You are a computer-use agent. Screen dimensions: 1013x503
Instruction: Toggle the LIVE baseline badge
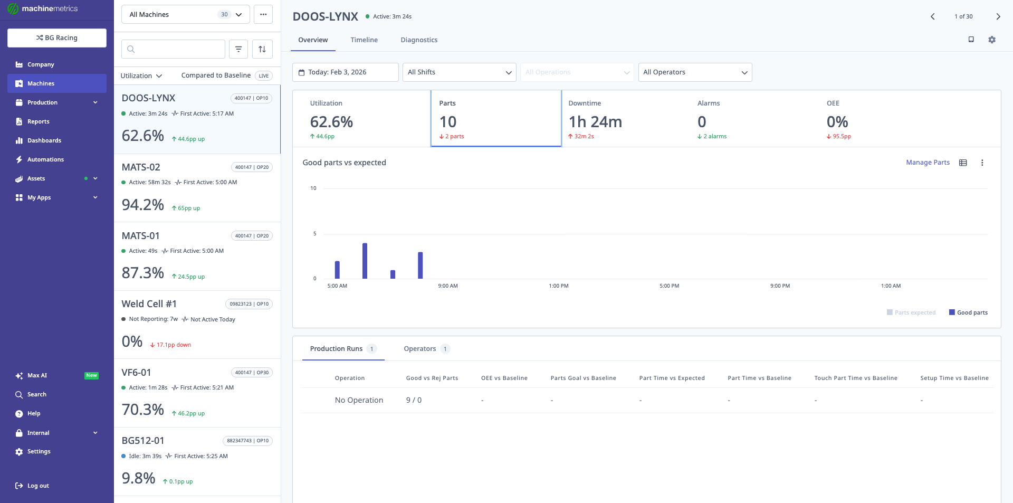(263, 75)
